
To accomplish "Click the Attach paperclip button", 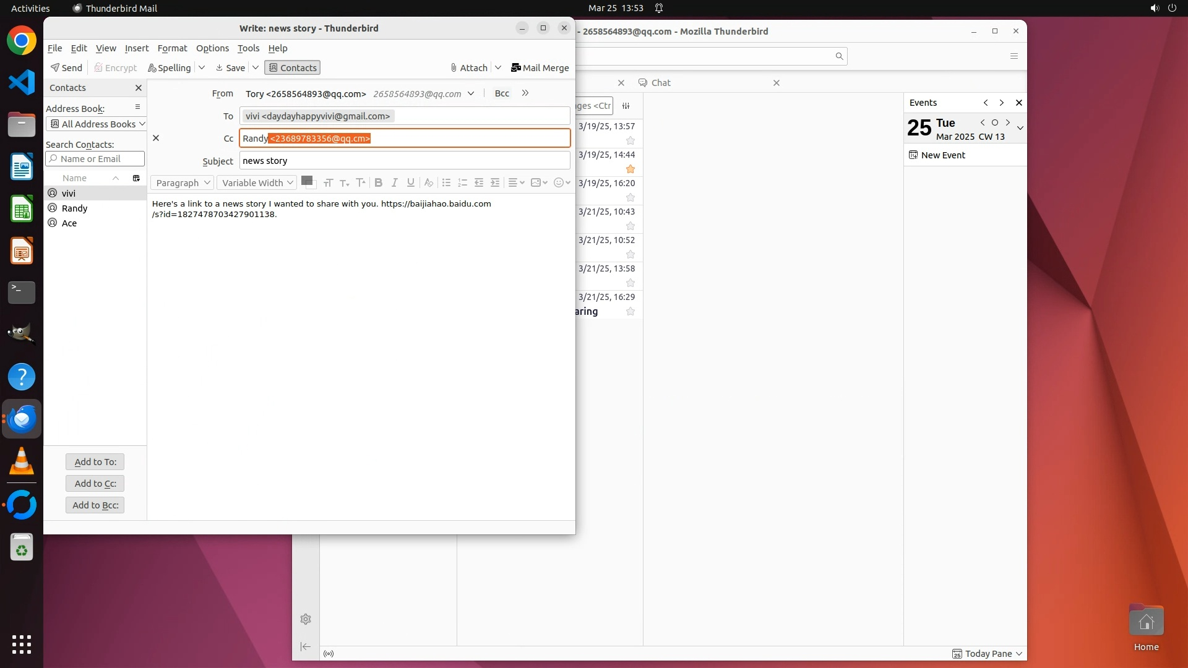I will pyautogui.click(x=469, y=67).
